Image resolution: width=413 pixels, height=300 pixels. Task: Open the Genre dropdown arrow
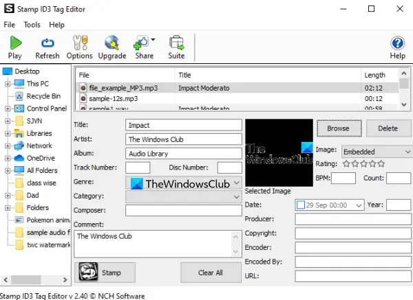point(237,183)
